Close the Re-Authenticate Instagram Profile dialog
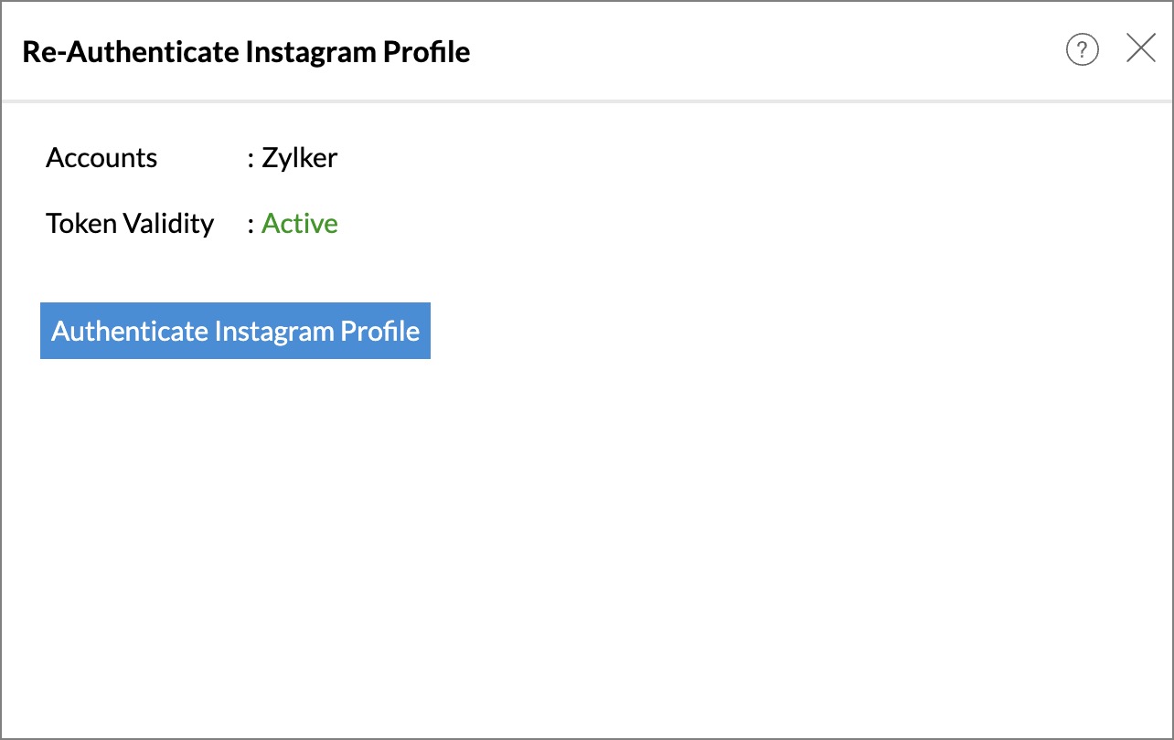The height and width of the screenshot is (740, 1174). (1141, 48)
